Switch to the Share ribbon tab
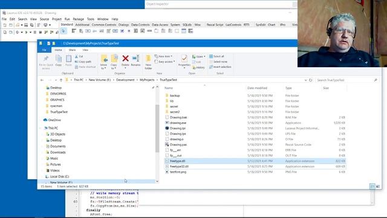Image resolution: width=387 pixels, height=218 pixels. click(72, 50)
